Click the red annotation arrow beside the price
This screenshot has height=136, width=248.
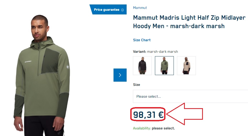click(185, 114)
